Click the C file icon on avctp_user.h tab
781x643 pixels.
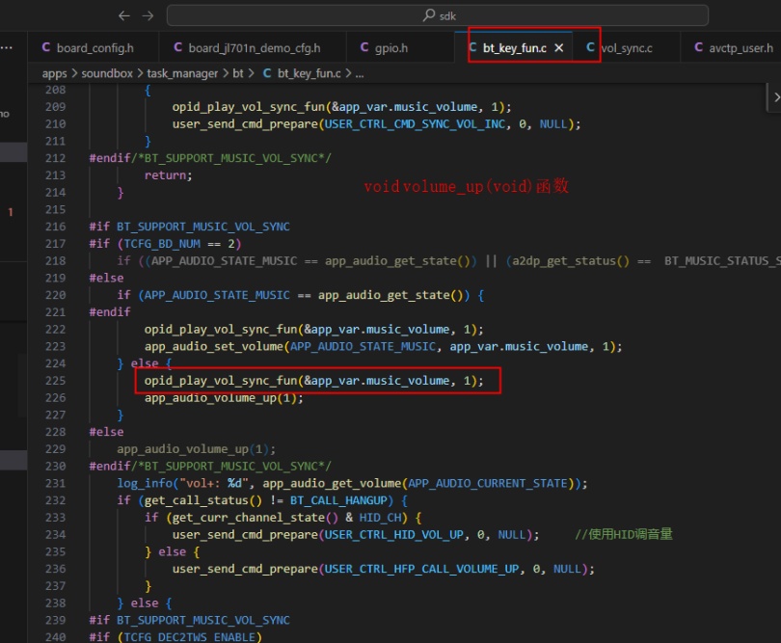pyautogui.click(x=698, y=47)
